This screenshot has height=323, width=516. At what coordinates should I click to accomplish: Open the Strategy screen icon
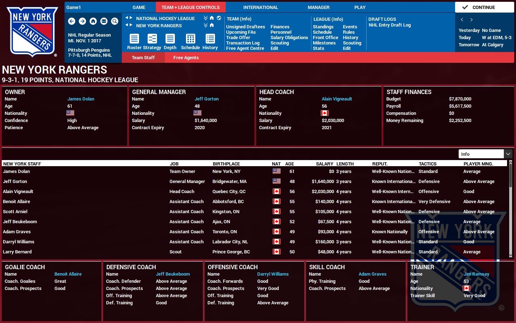tap(152, 39)
